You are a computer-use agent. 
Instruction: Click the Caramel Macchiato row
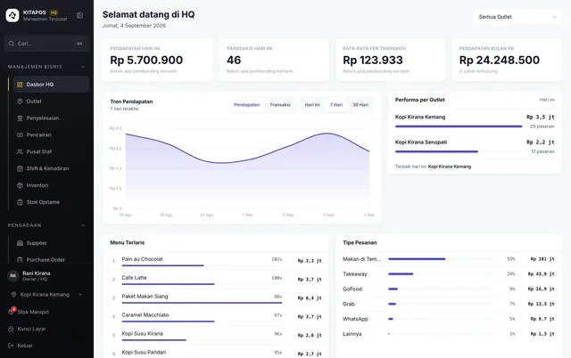(x=216, y=316)
